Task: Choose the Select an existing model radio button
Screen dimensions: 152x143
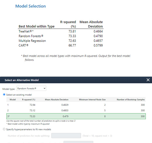Action: pyautogui.click(x=4, y=95)
